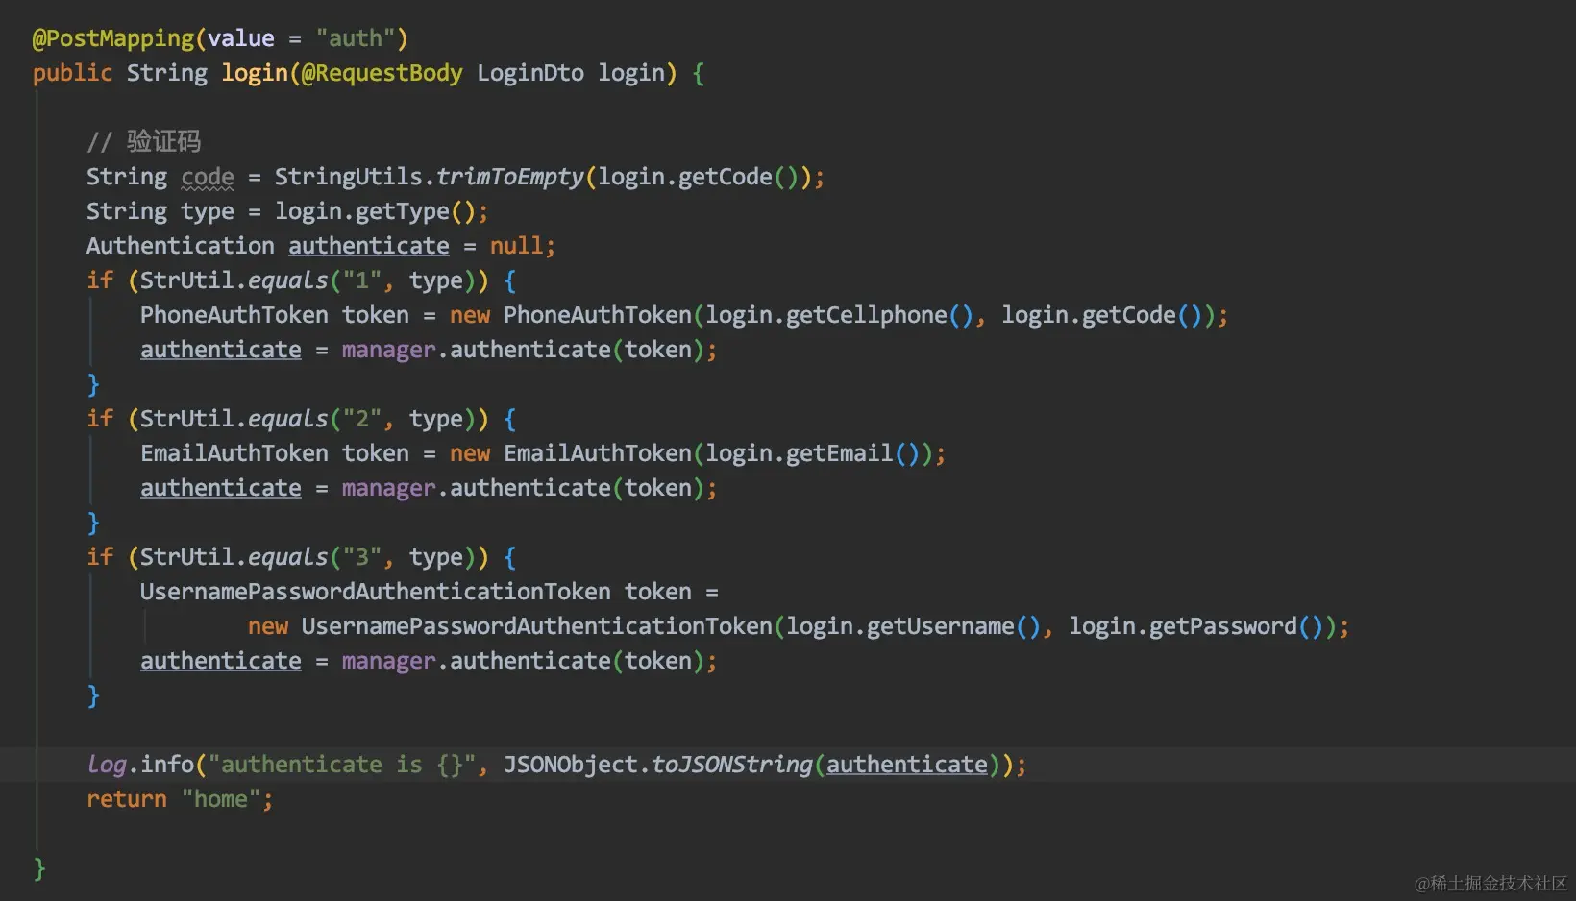This screenshot has height=901, width=1576.
Task: Click the JSONObject class name
Action: click(x=571, y=765)
